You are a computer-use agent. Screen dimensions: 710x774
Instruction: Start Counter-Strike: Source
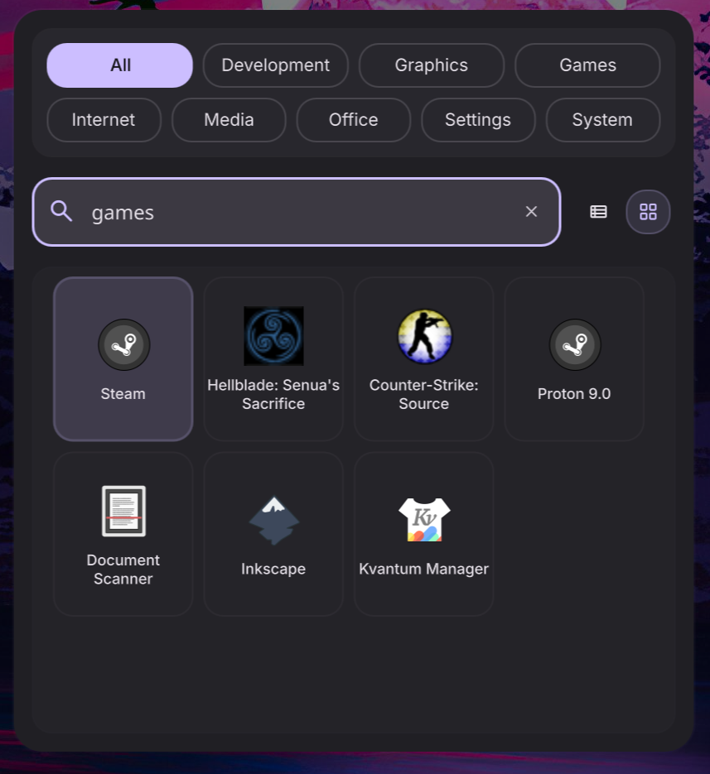tap(423, 358)
